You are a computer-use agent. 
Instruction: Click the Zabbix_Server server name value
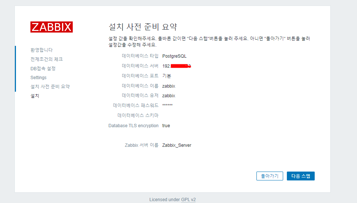177,145
